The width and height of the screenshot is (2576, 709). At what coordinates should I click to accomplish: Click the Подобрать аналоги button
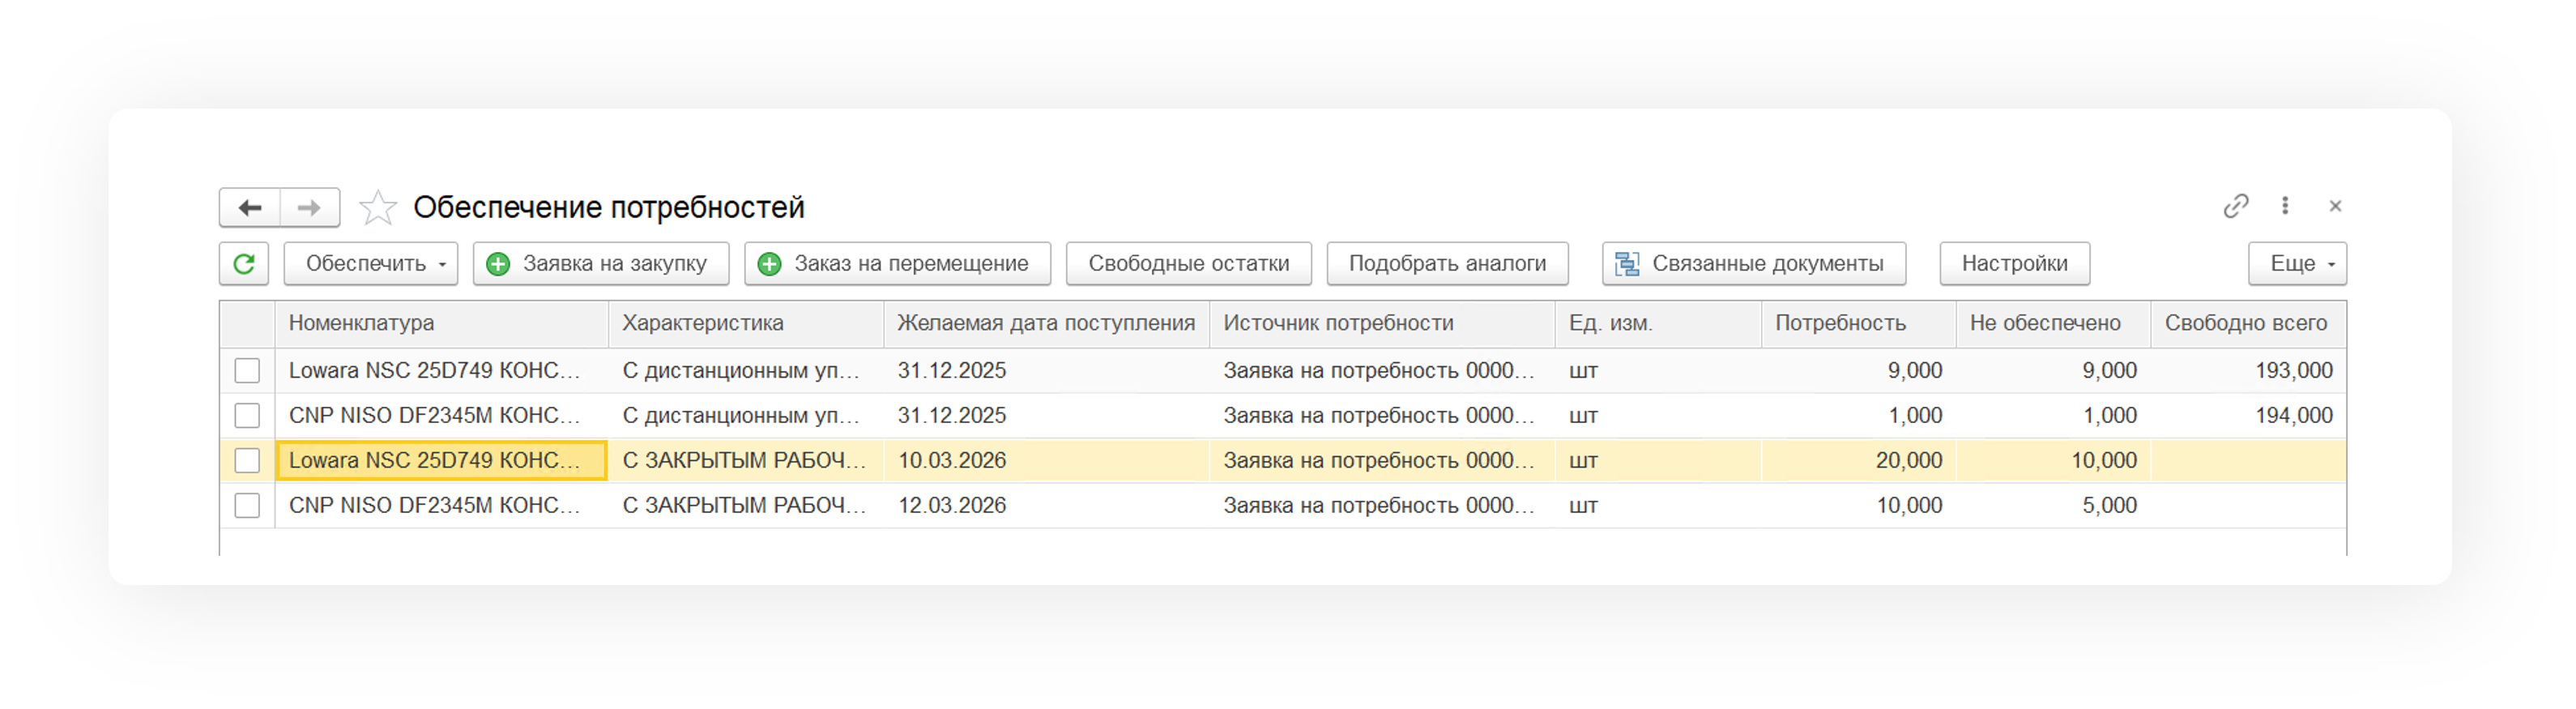tap(1447, 264)
